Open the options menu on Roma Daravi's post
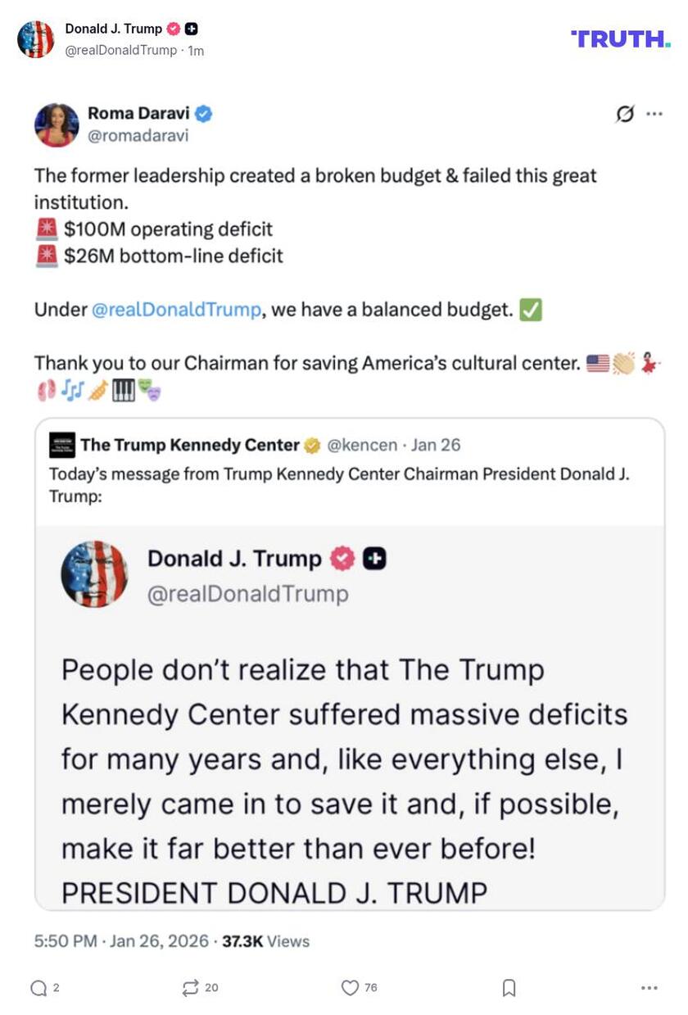Viewport: 688px width, 1015px height. pos(653,114)
